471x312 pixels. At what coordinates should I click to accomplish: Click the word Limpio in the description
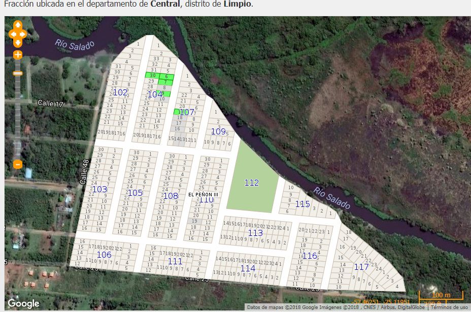(x=238, y=4)
